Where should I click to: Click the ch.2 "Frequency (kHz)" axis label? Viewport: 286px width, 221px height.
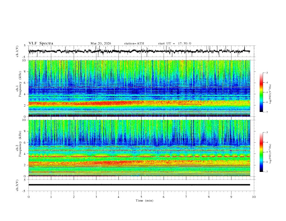pos(20,144)
